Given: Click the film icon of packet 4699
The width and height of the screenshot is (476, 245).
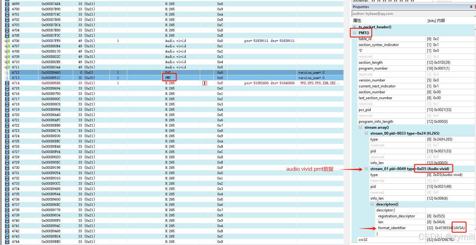Looking at the screenshot, I should click(7, 4).
